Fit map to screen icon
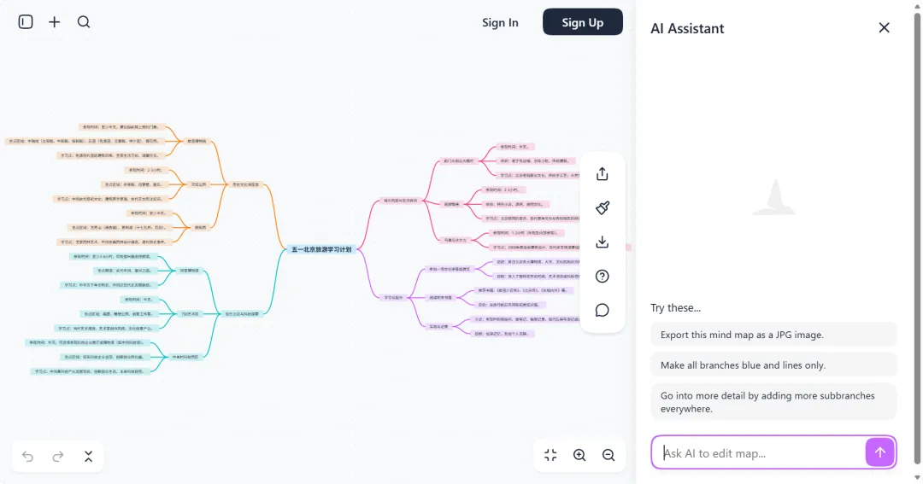 550,455
